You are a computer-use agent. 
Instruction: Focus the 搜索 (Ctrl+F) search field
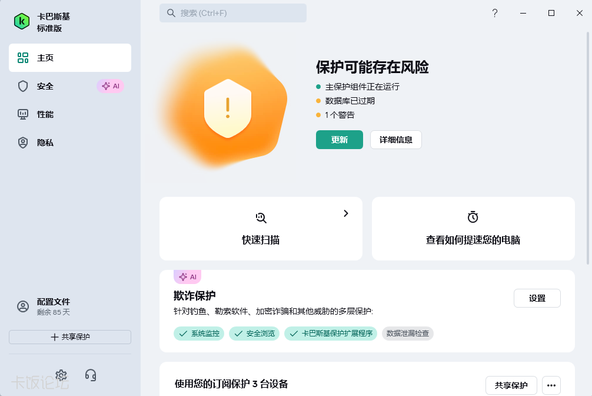[x=233, y=13]
